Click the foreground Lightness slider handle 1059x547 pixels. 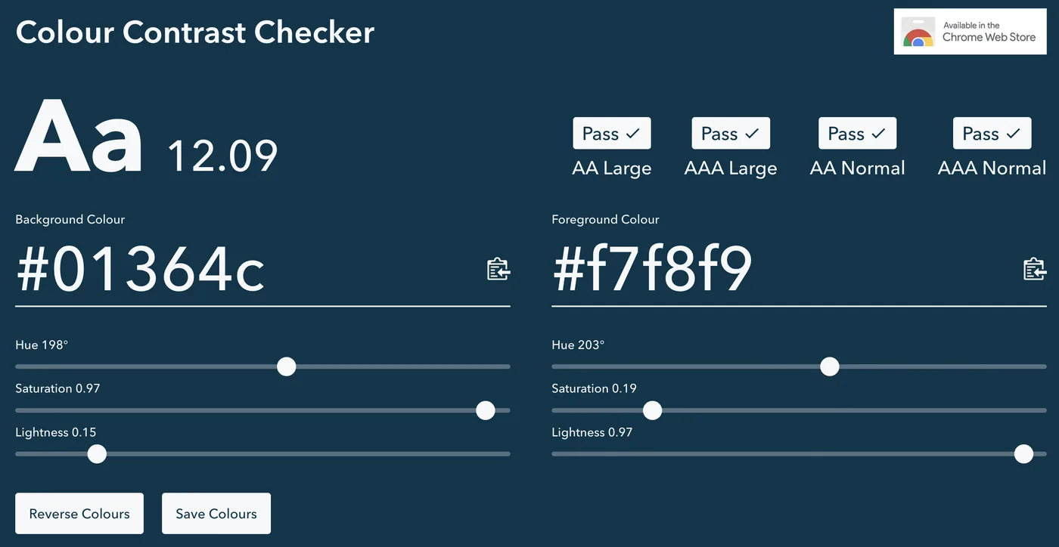(1023, 454)
